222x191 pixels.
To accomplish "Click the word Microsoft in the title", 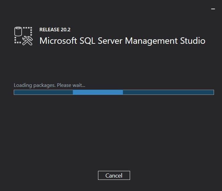I will (59, 41).
